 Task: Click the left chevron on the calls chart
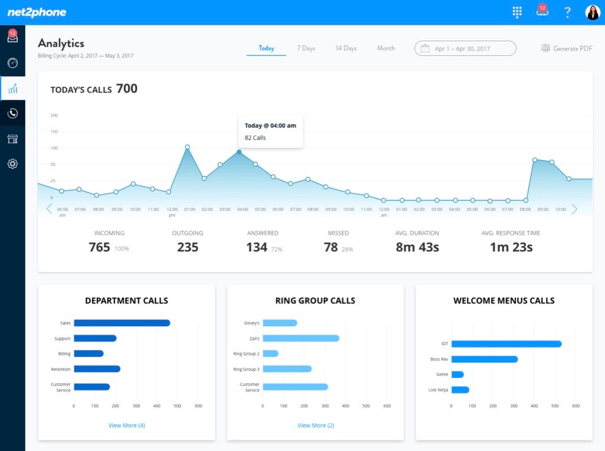[x=50, y=208]
